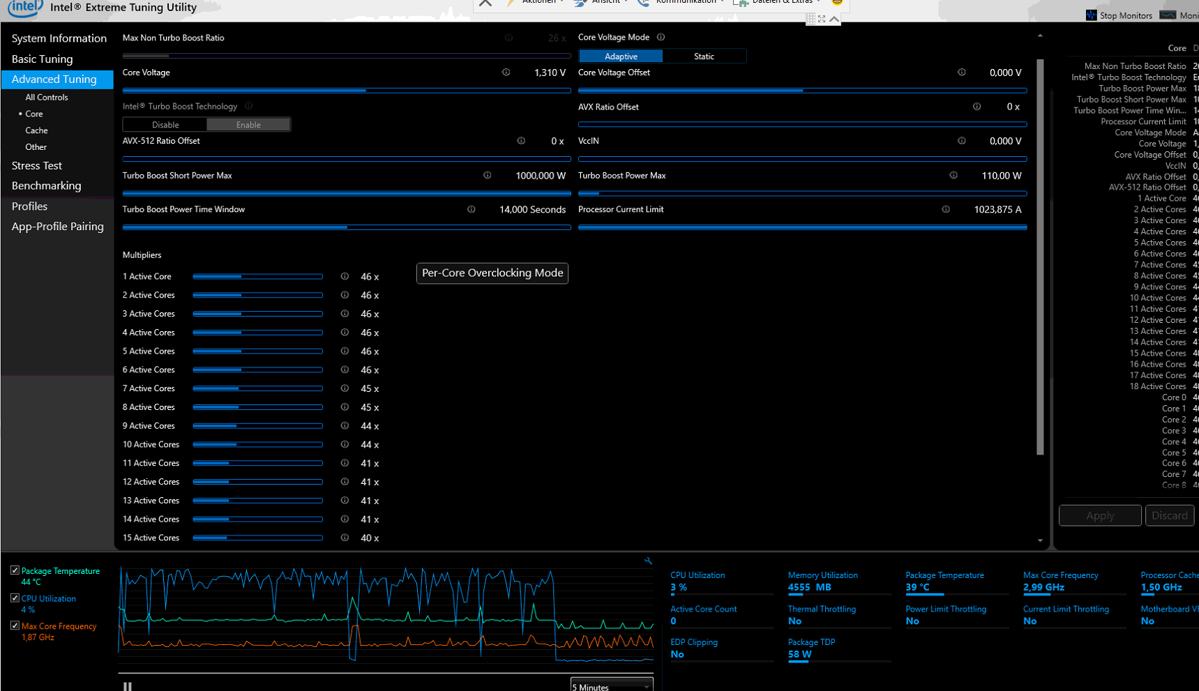Adjust the Core Voltage slider
This screenshot has height=691, width=1199.
347,90
